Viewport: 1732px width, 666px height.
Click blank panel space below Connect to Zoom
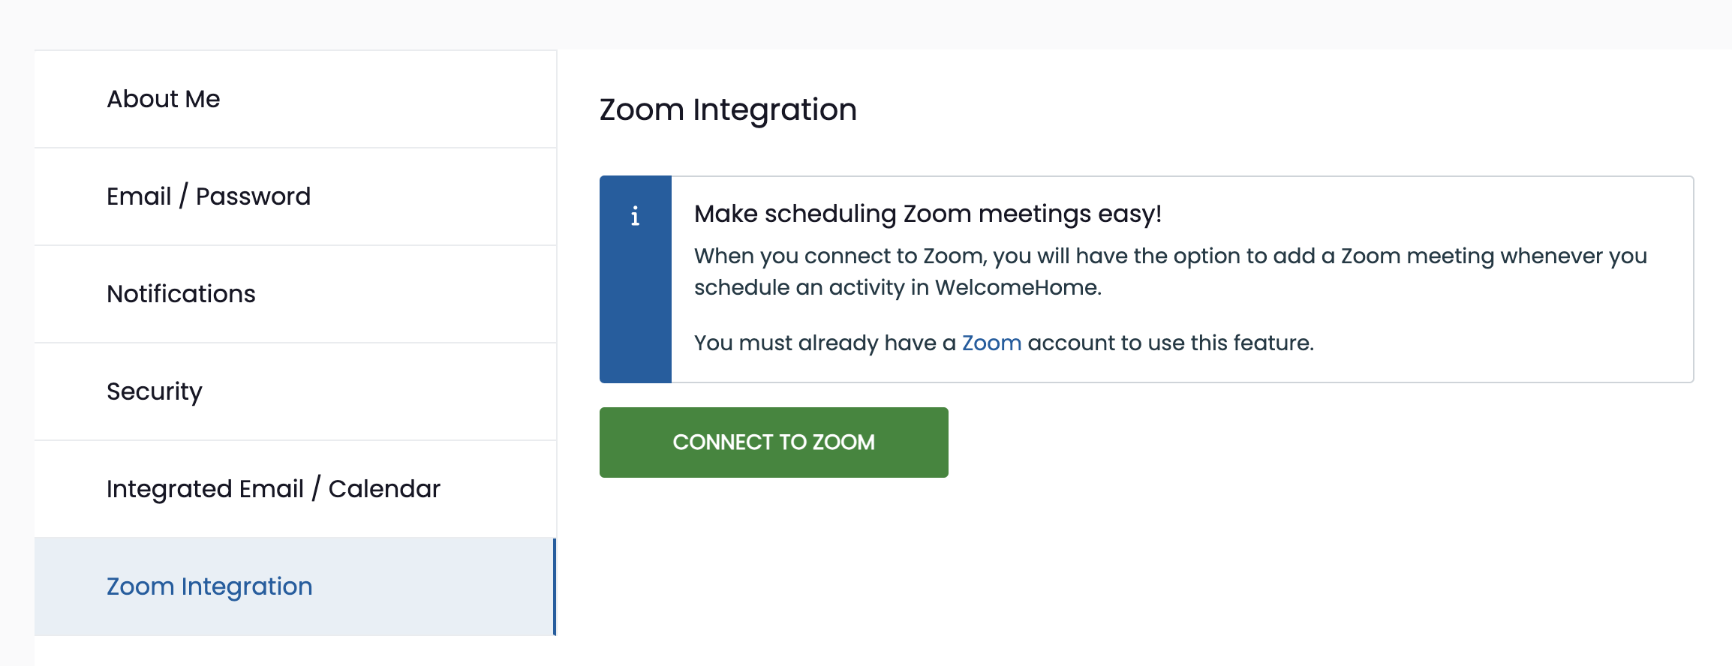(1126, 570)
